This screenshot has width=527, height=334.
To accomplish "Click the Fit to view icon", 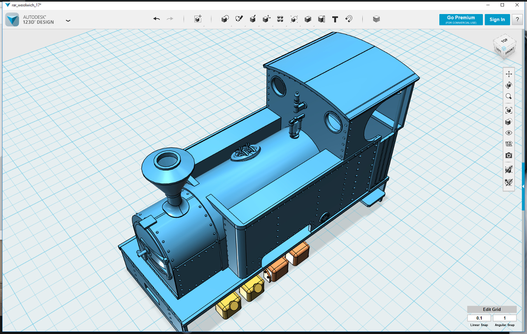I will click(x=509, y=110).
